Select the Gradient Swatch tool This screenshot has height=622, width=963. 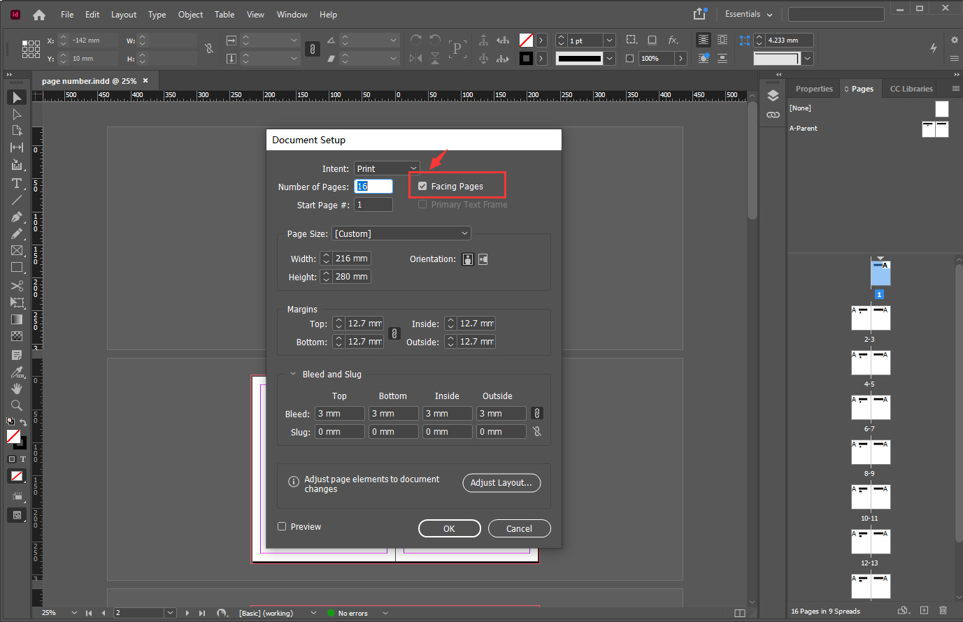click(x=17, y=319)
